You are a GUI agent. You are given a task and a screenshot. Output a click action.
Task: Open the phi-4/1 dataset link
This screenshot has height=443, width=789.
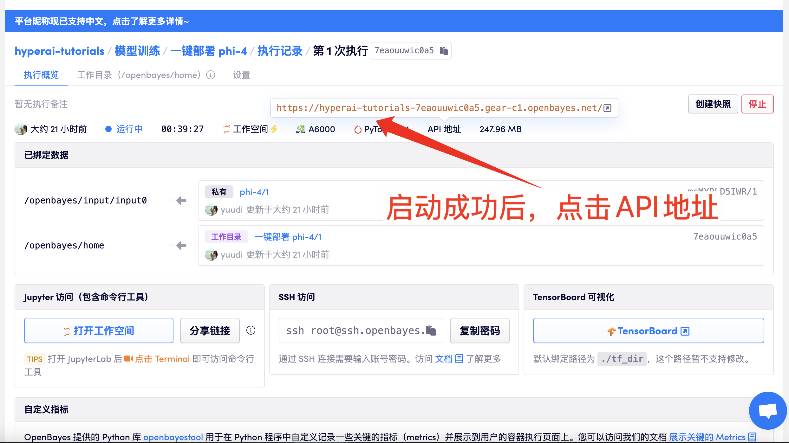[x=254, y=192]
